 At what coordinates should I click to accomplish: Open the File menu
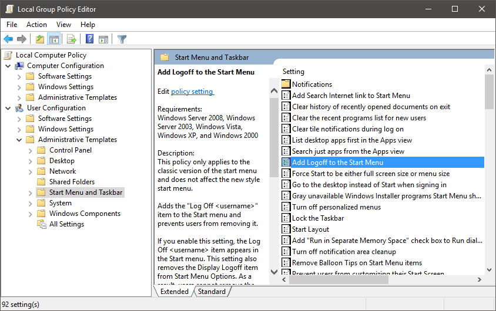point(12,25)
